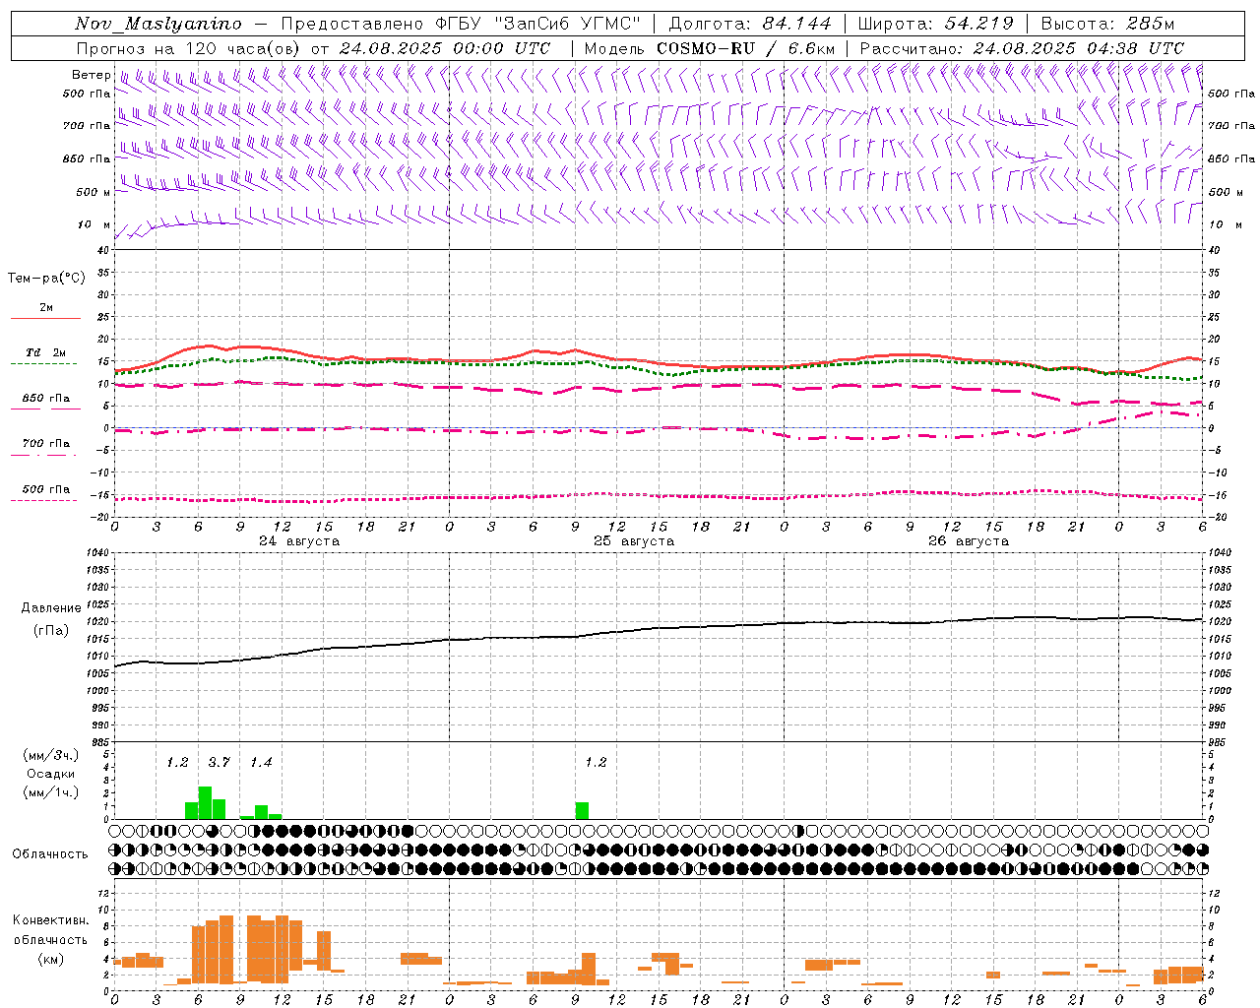This screenshot has height=1008, width=1260.
Task: Click the model label COSMO-RU / 6.6км
Action: coord(746,48)
